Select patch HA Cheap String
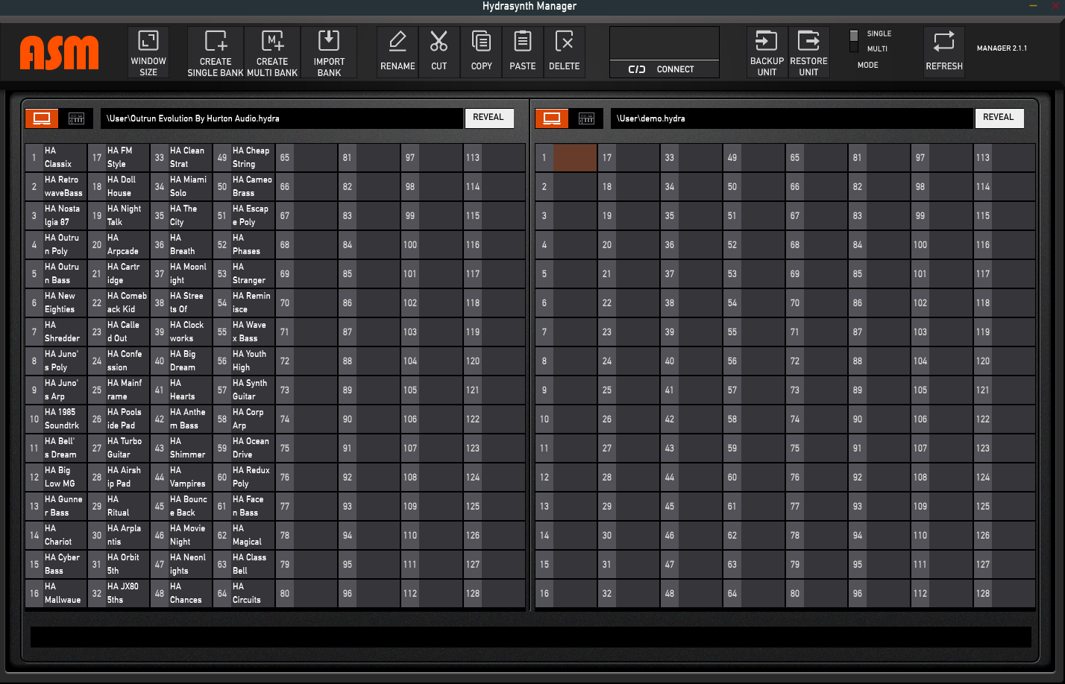The height and width of the screenshot is (684, 1065). (244, 157)
